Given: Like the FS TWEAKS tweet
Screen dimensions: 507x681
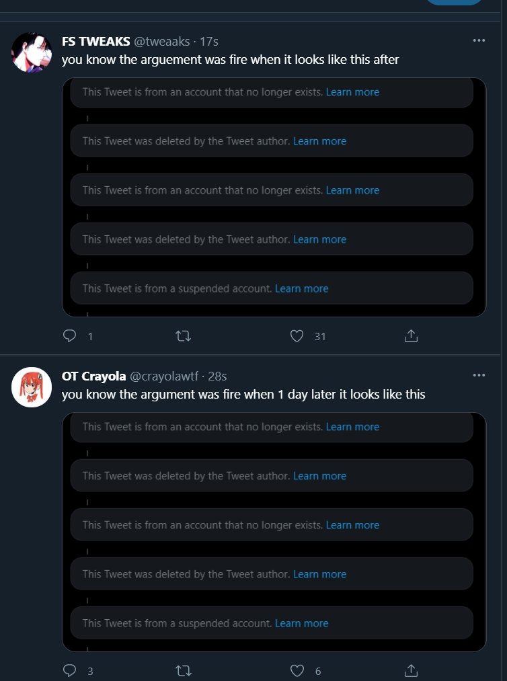Looking at the screenshot, I should (297, 335).
